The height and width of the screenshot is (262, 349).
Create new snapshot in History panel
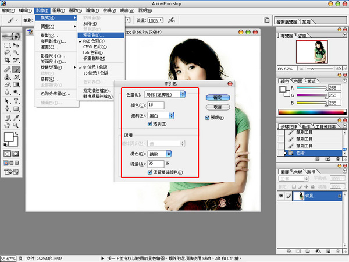point(327,159)
